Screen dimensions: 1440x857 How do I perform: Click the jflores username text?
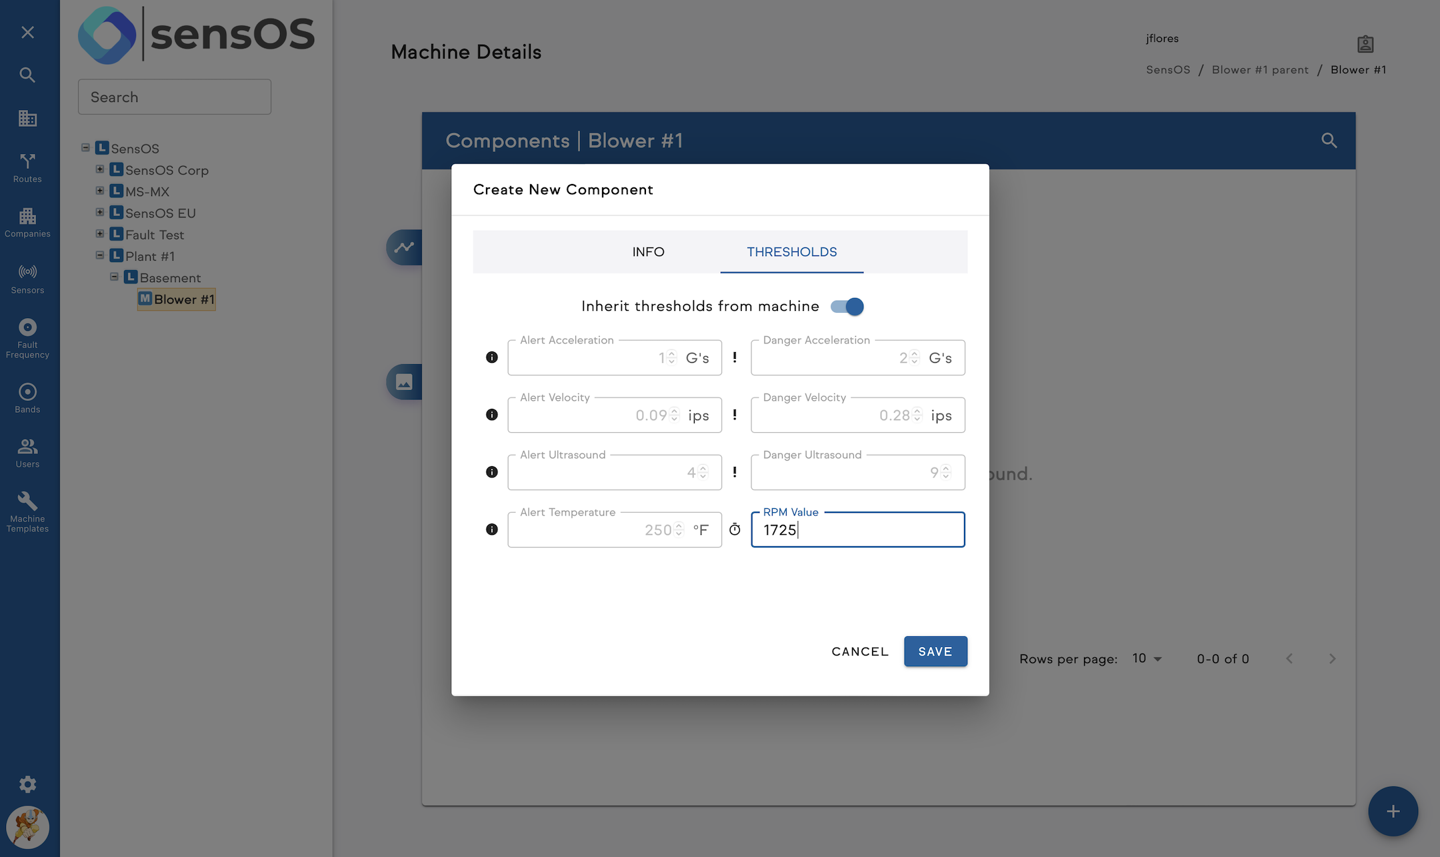click(x=1162, y=39)
